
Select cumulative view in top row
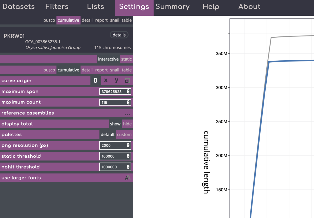click(x=68, y=20)
